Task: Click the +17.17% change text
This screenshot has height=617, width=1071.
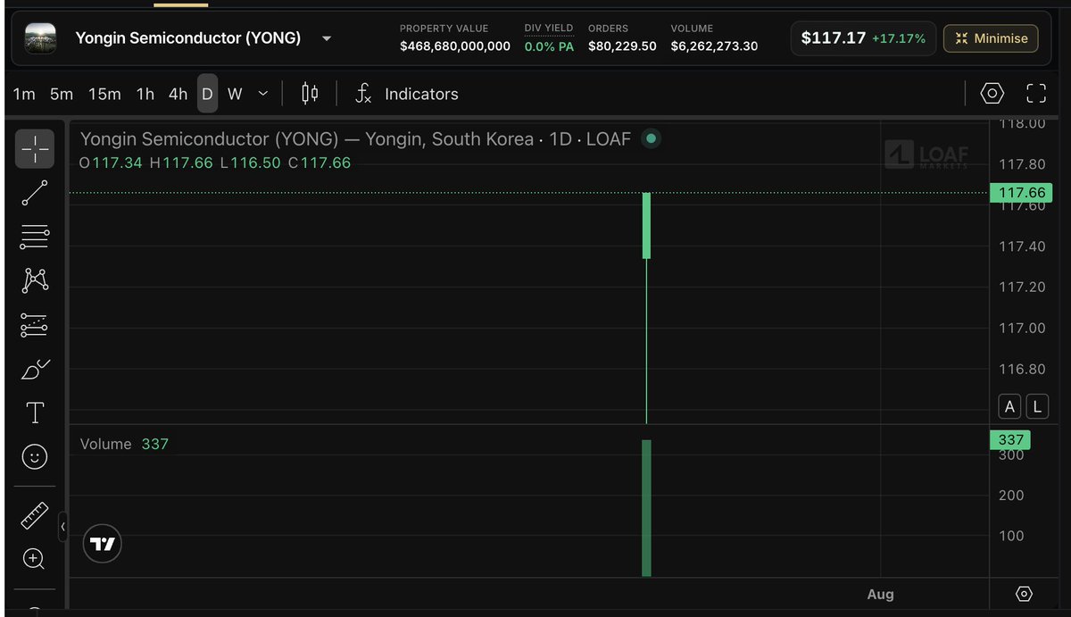Action: [x=899, y=39]
